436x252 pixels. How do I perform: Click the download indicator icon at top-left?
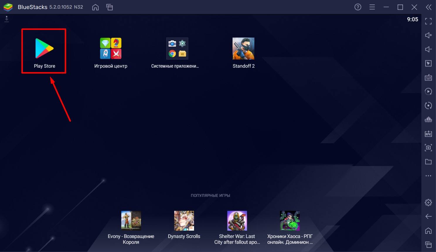click(x=6, y=19)
